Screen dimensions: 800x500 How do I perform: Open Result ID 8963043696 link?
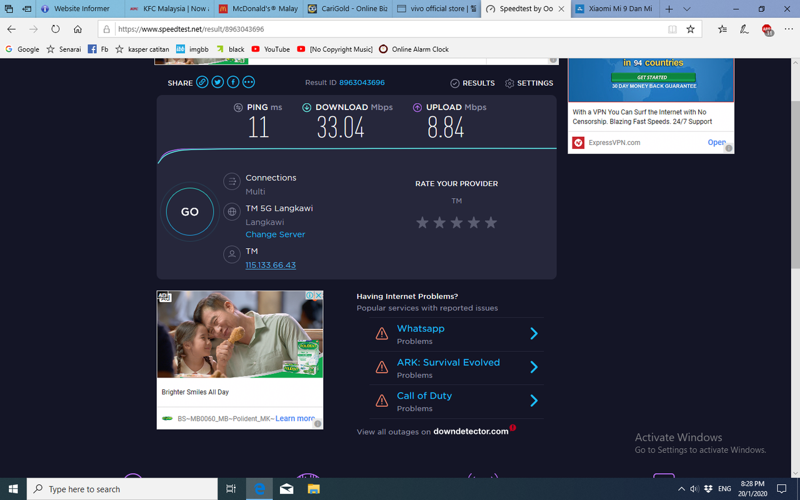click(x=362, y=82)
